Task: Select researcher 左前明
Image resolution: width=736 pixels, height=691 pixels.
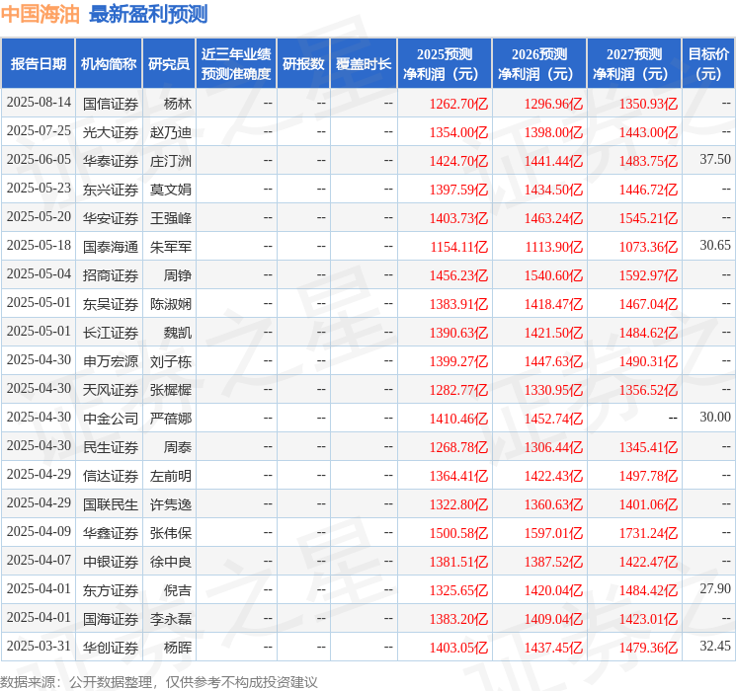Action: [x=171, y=476]
